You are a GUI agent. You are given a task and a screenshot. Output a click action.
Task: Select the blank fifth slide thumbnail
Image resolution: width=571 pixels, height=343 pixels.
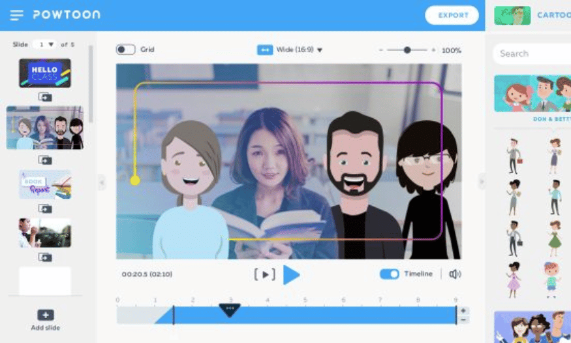tap(45, 281)
